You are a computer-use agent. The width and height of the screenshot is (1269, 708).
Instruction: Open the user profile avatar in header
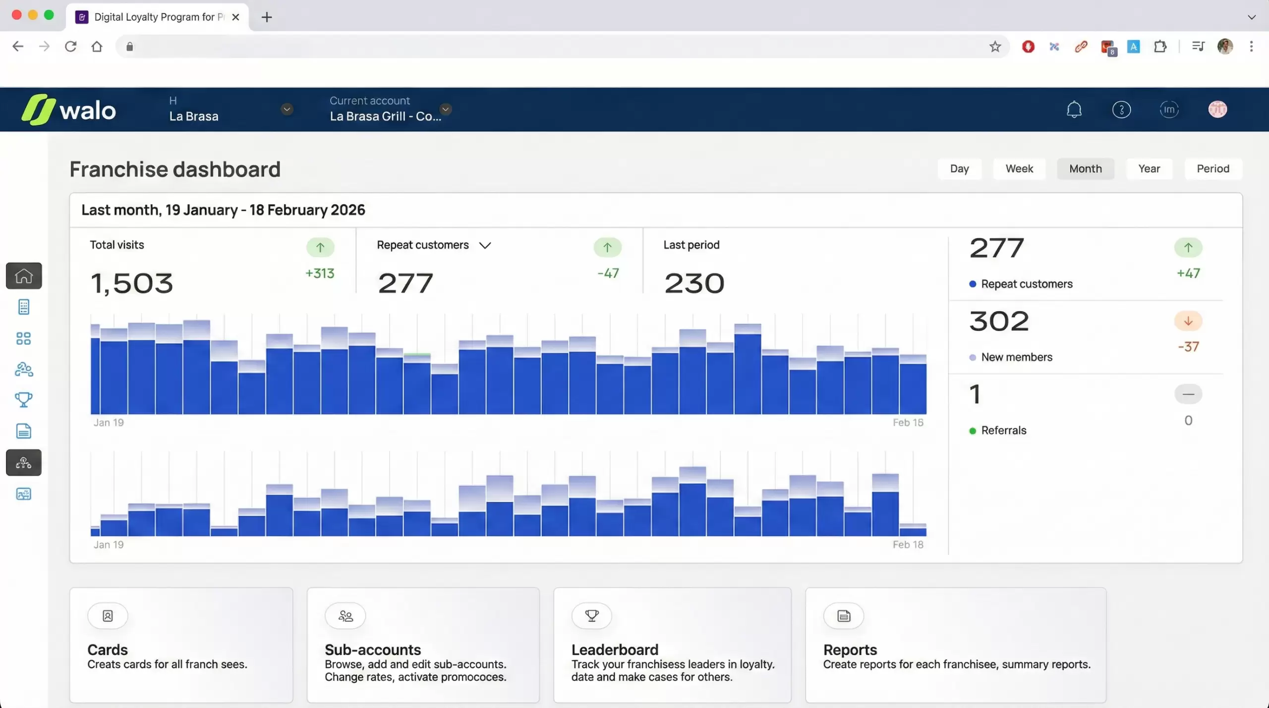(x=1217, y=109)
